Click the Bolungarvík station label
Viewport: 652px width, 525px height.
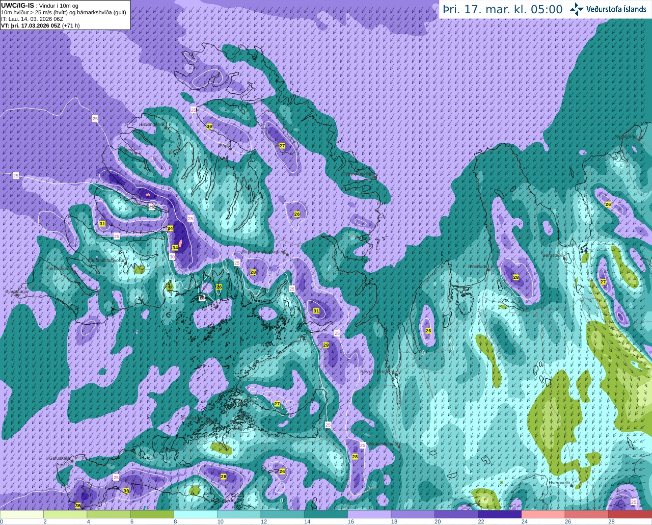point(152,124)
